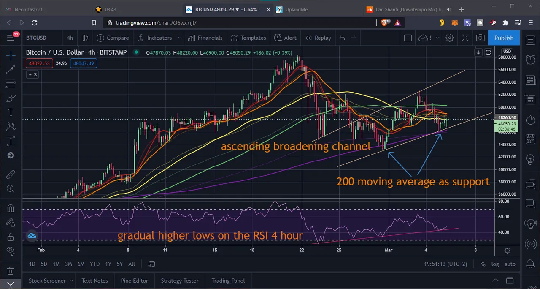Select the crosshair cursor tool
540x289 pixels.
(x=11, y=55)
